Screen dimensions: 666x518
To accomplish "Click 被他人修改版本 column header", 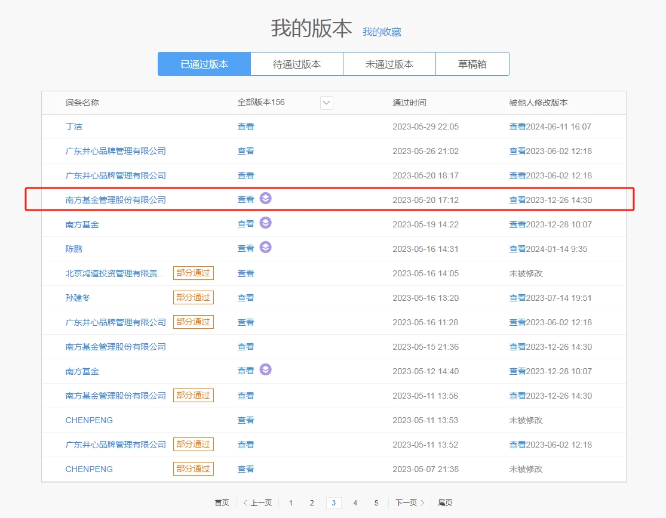I will 538,103.
